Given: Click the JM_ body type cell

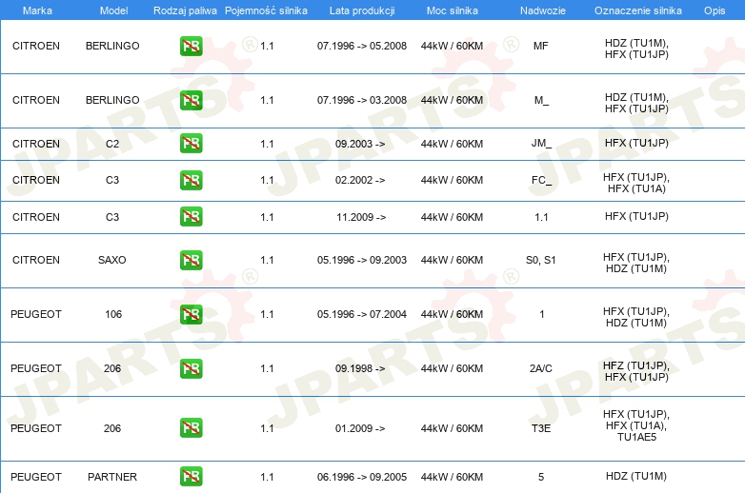Looking at the screenshot, I should (x=542, y=144).
